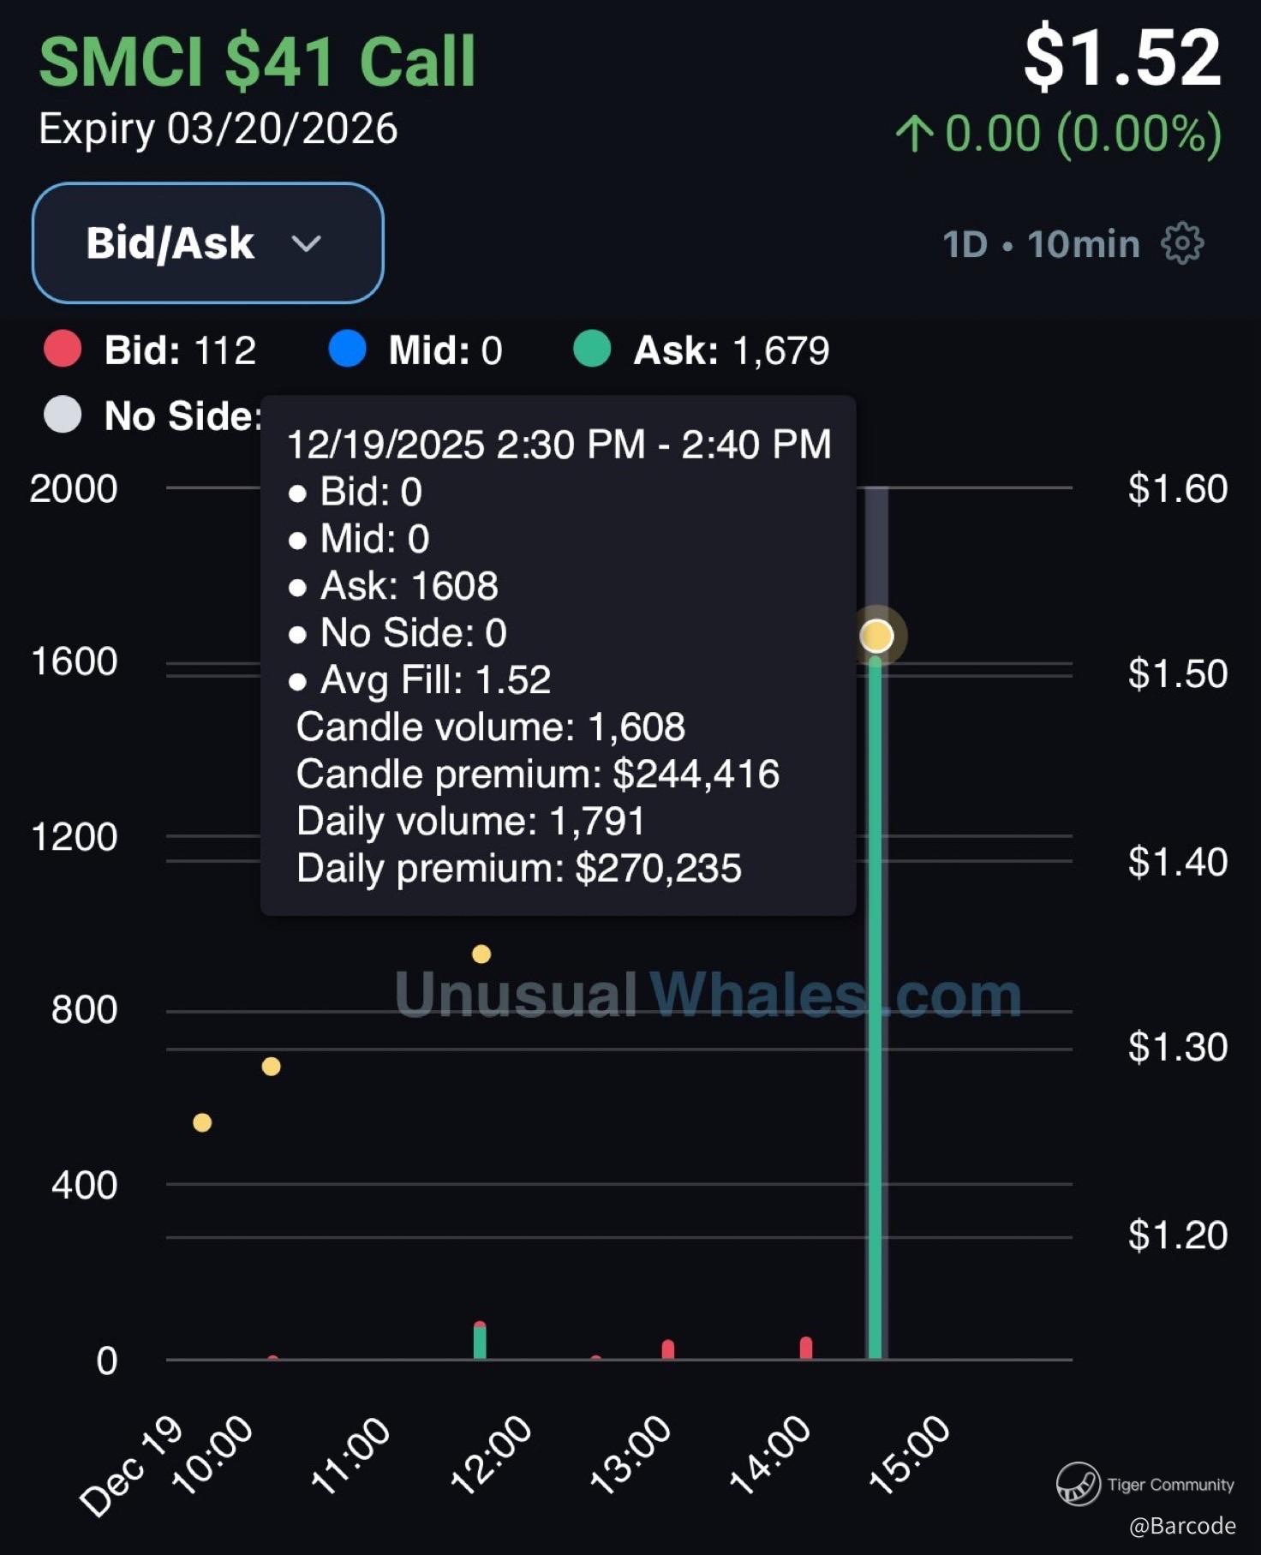The width and height of the screenshot is (1261, 1555).
Task: Click the green up-arrow change indicator
Action: coord(914,135)
